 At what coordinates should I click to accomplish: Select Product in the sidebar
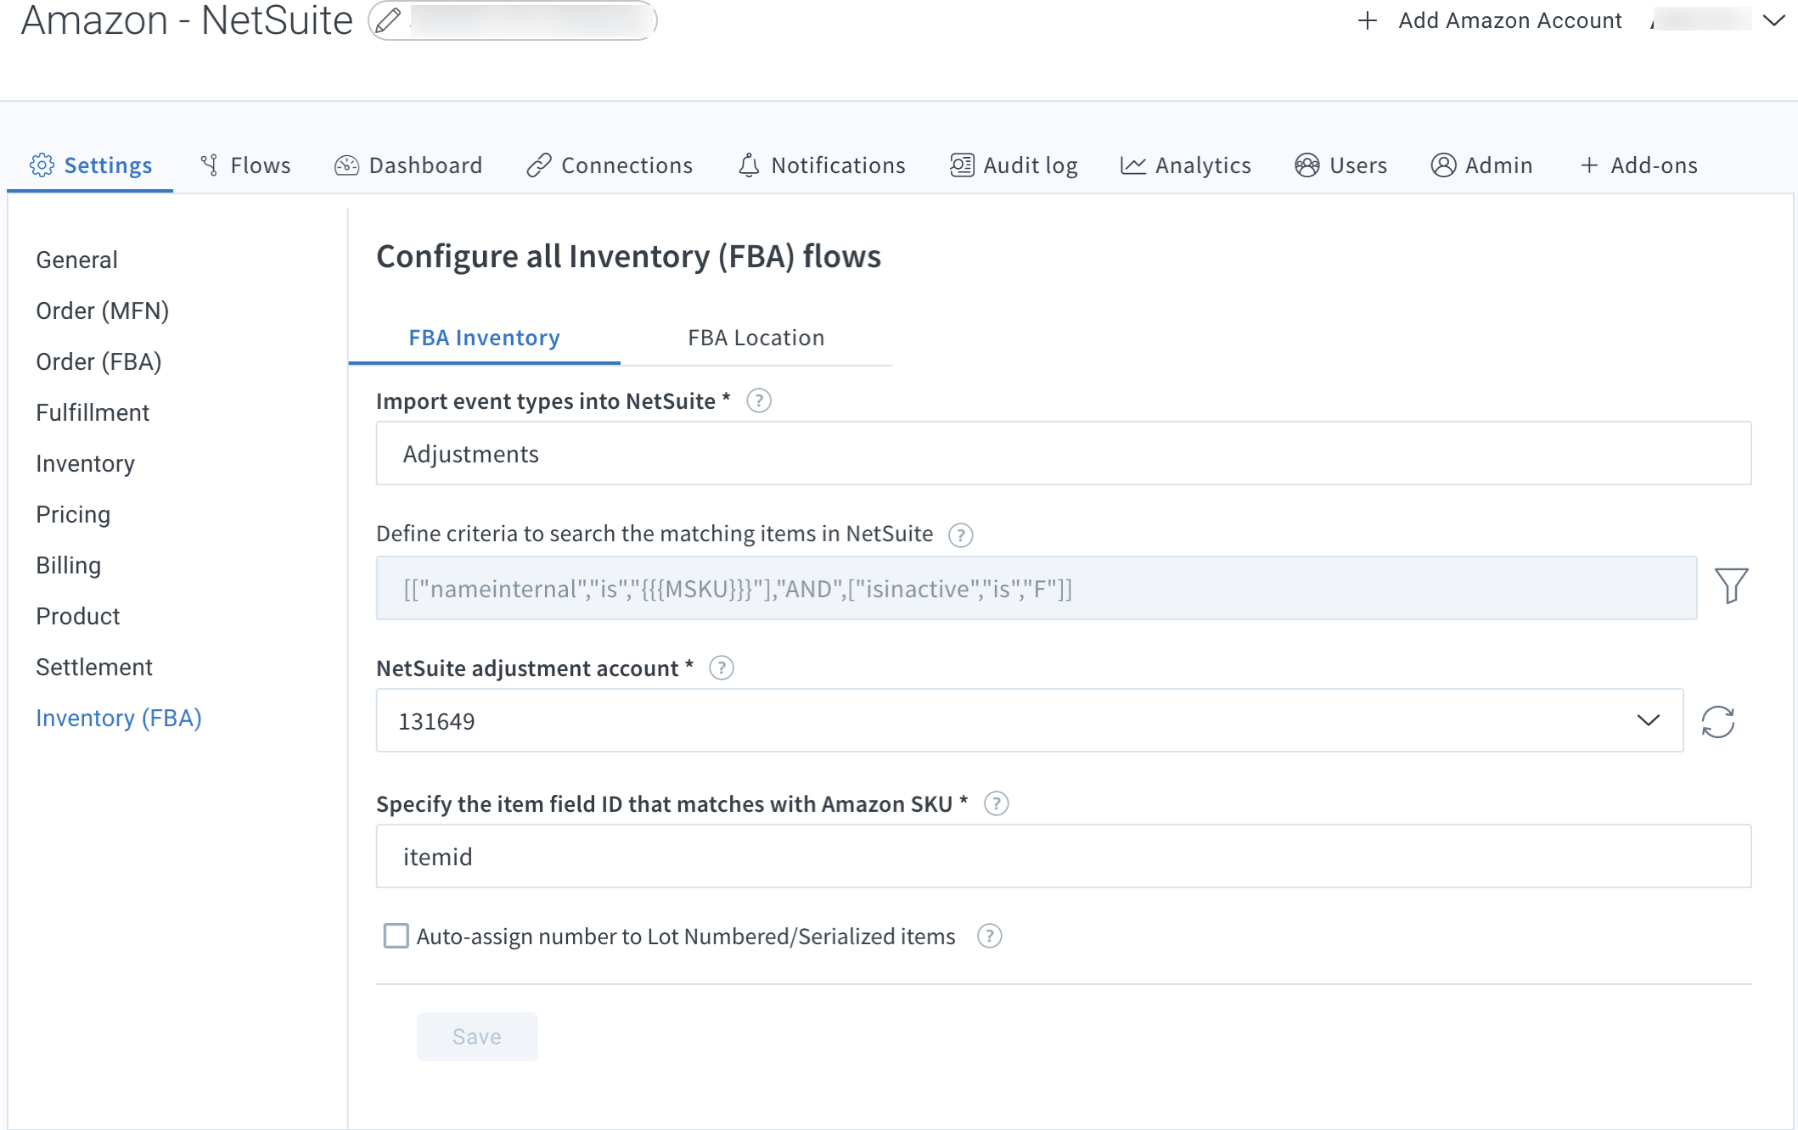[x=78, y=616]
